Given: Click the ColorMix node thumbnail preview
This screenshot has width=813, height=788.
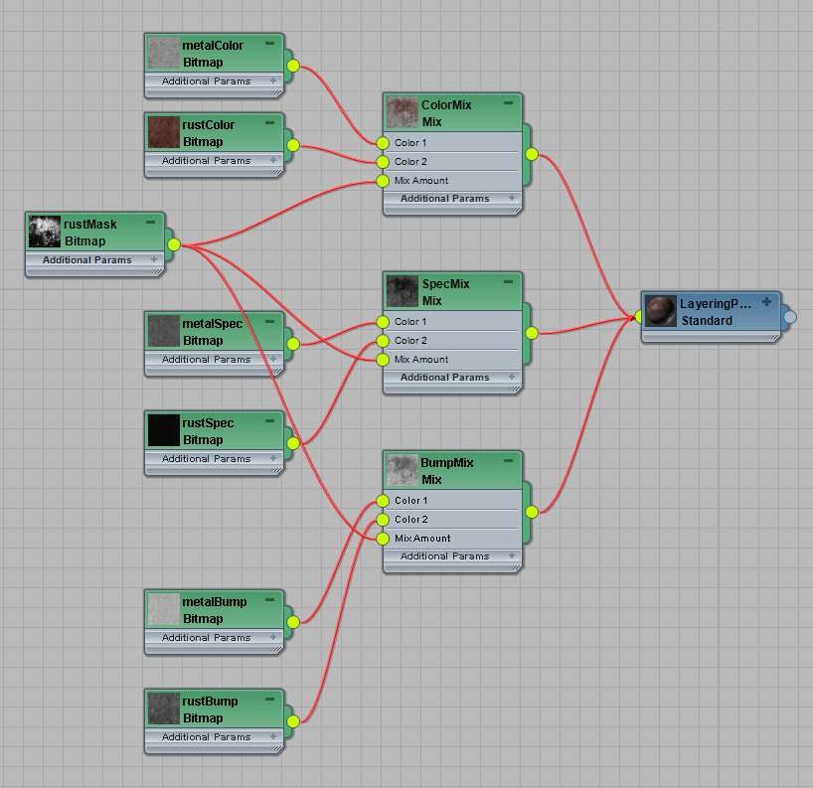Looking at the screenshot, I should (403, 112).
